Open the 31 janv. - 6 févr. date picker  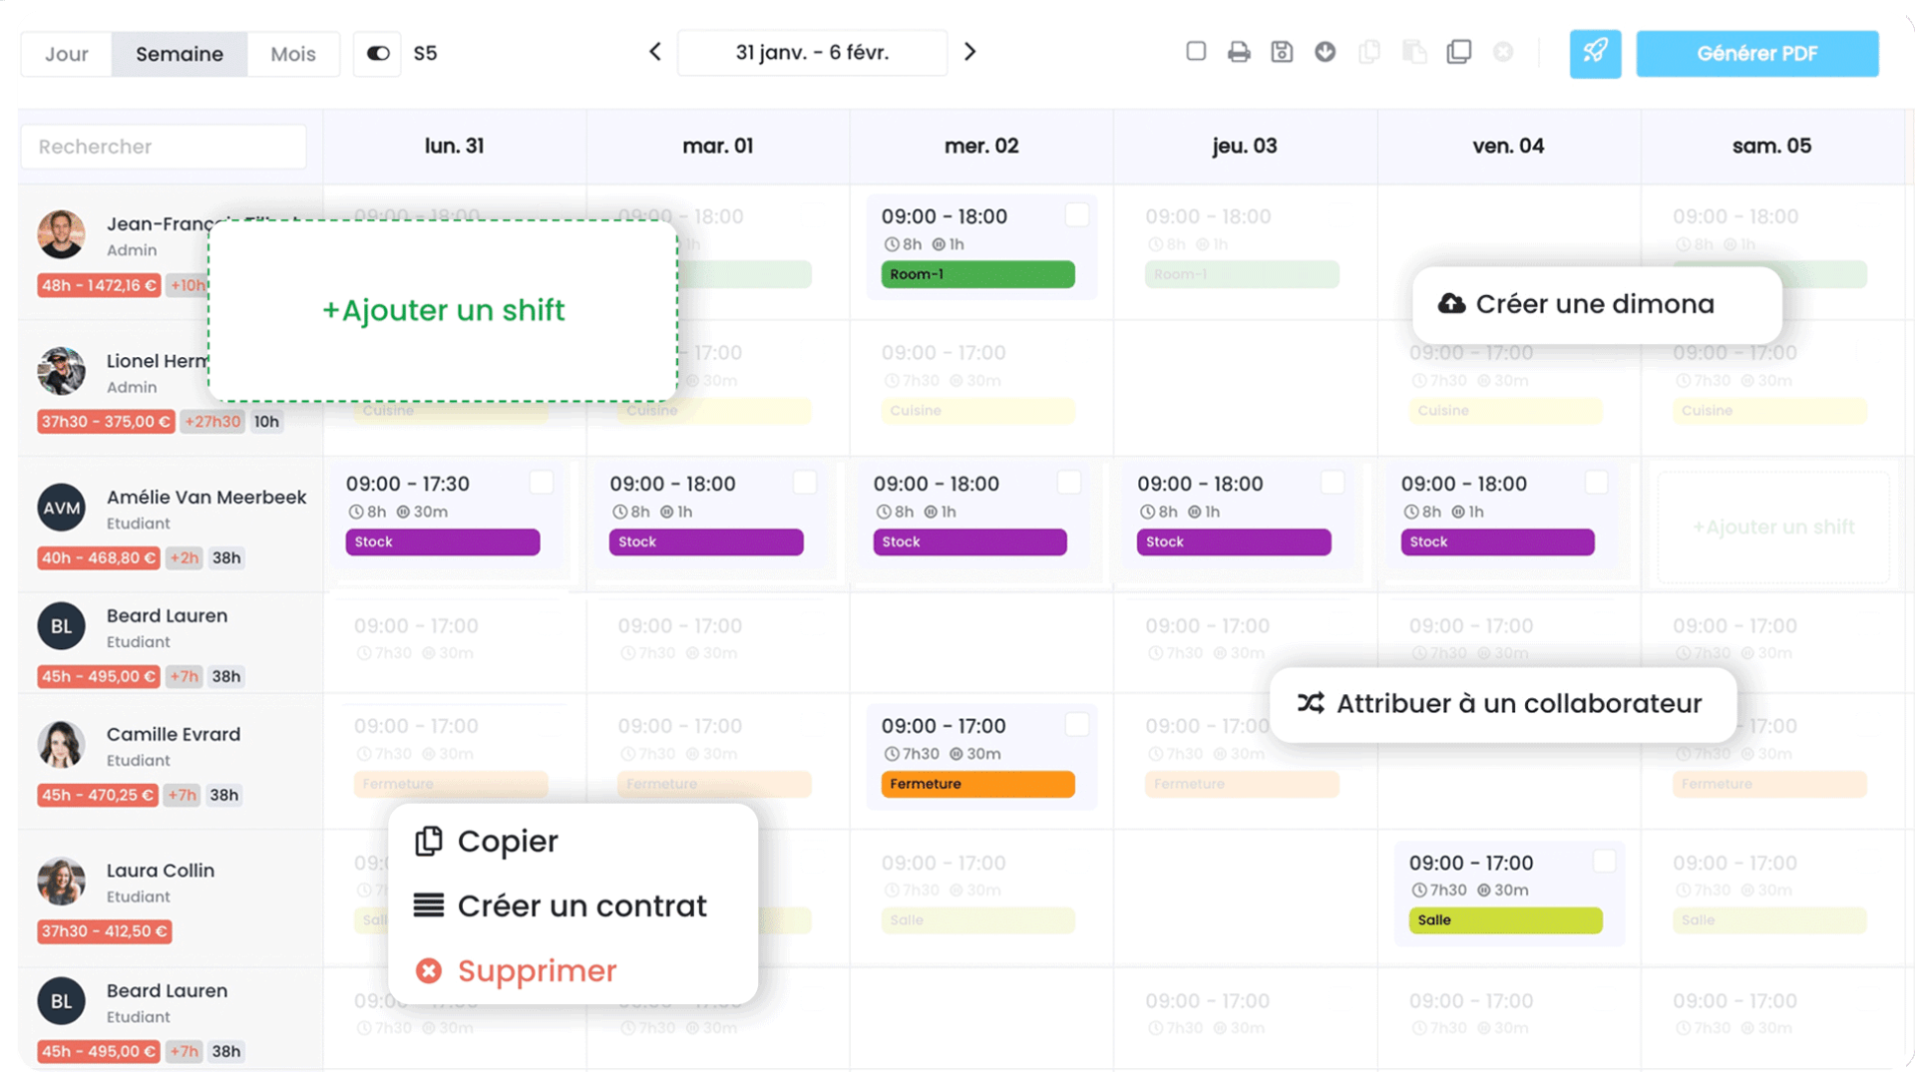[x=812, y=53]
